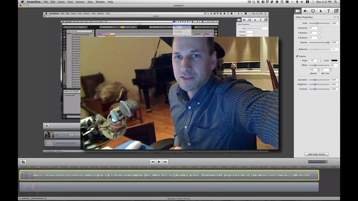Click the rewind playback button
The image size is (358, 201).
pyautogui.click(x=153, y=162)
